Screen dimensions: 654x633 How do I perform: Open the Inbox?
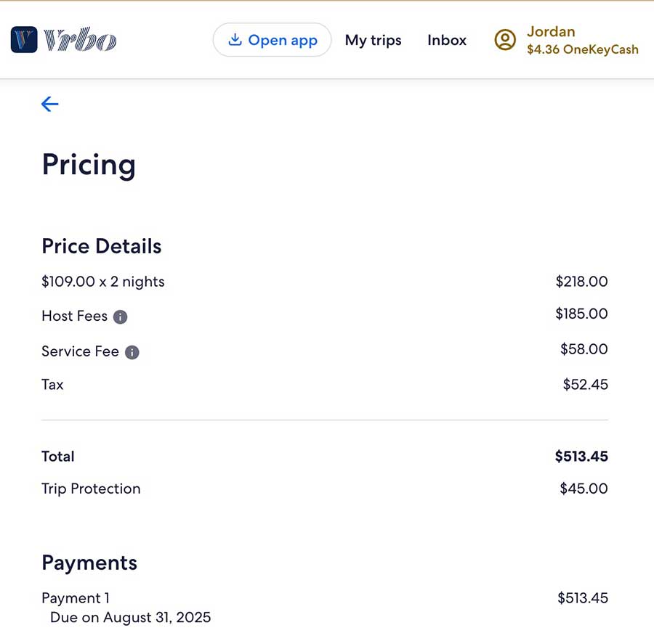click(446, 41)
